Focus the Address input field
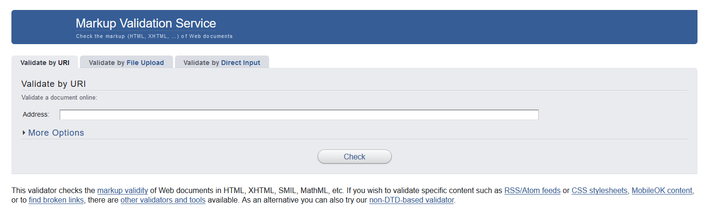The height and width of the screenshot is (213, 707). coord(299,115)
